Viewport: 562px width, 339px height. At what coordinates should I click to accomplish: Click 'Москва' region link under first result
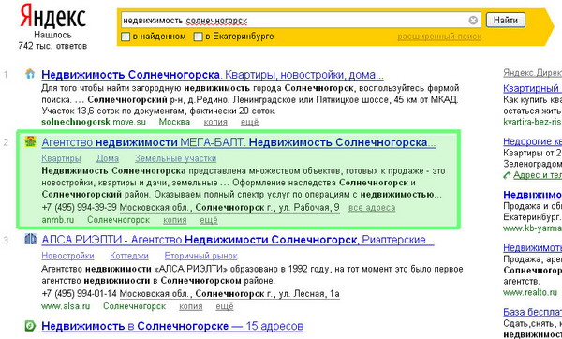[174, 122]
